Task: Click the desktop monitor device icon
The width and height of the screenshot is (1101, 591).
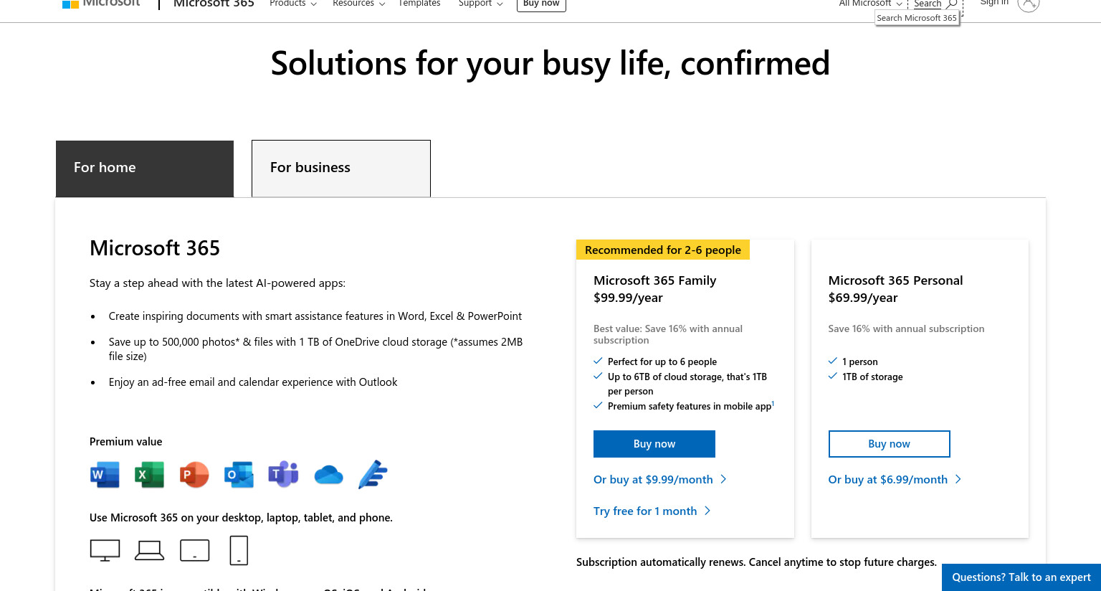Action: click(105, 550)
